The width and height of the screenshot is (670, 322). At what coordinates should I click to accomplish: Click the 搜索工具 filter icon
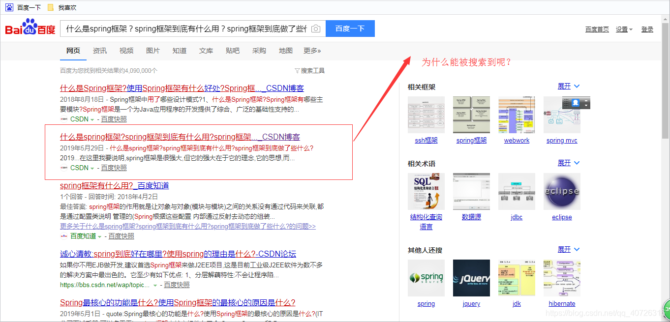pos(297,71)
